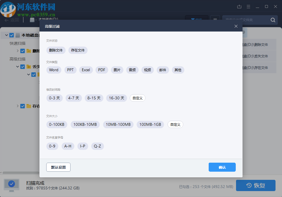Image resolution: width=282 pixels, height=197 pixels.
Task: Click the disk drive icon in path bar
Action: pos(32,20)
